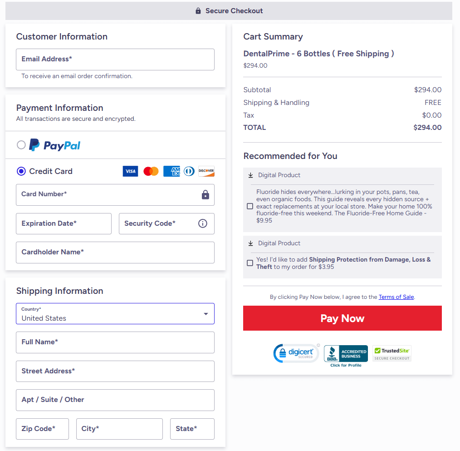Click the American Express icon

pos(171,171)
